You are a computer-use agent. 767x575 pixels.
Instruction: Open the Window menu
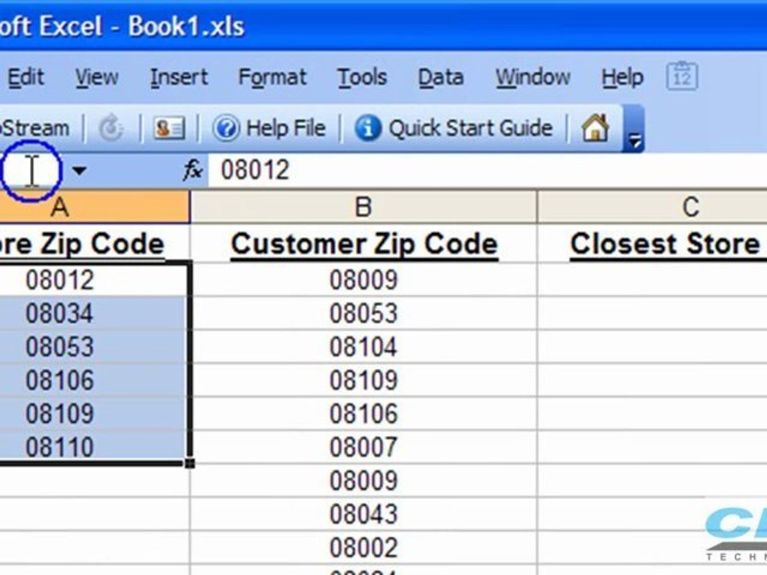pyautogui.click(x=533, y=78)
